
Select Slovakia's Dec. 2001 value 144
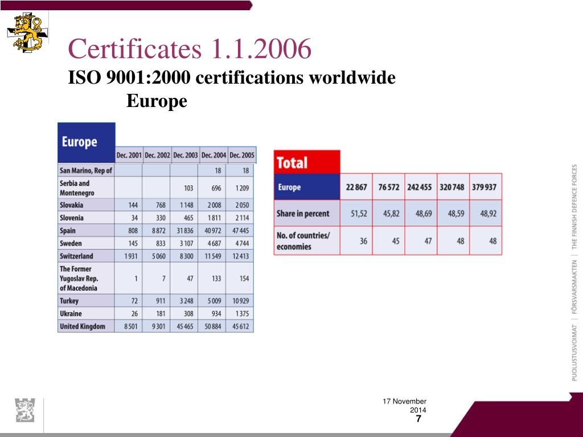133,205
